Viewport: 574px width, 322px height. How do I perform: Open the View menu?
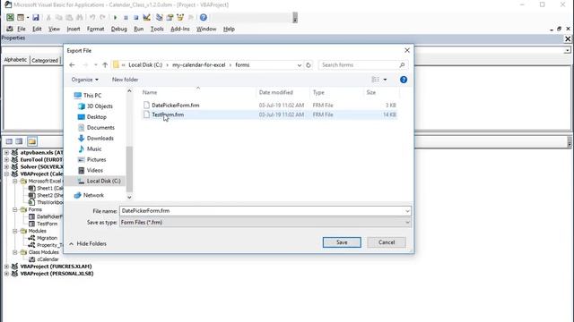click(54, 29)
